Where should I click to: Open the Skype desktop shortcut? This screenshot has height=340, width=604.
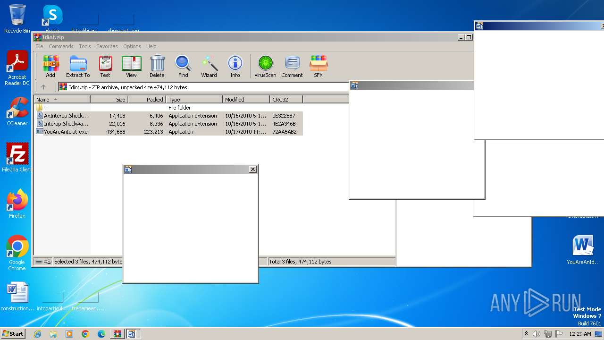[52, 19]
